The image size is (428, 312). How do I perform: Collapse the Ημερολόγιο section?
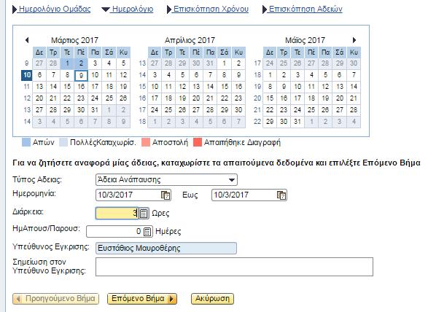click(128, 9)
